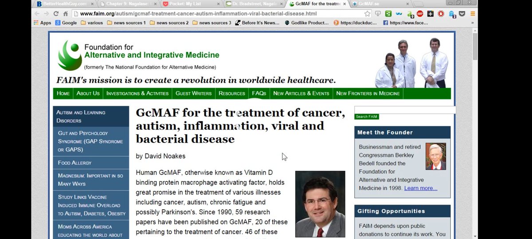Switch to the Pocket: My List tab

click(x=191, y=4)
